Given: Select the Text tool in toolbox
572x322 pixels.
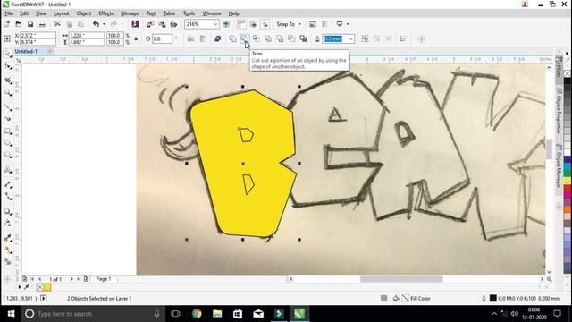Looking at the screenshot, I should [x=8, y=170].
